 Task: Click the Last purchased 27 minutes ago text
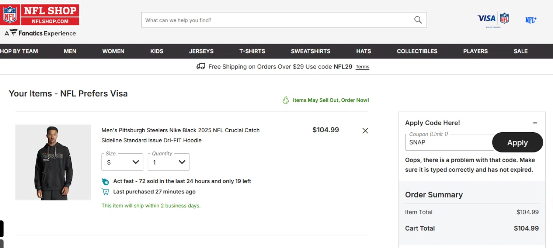click(154, 192)
